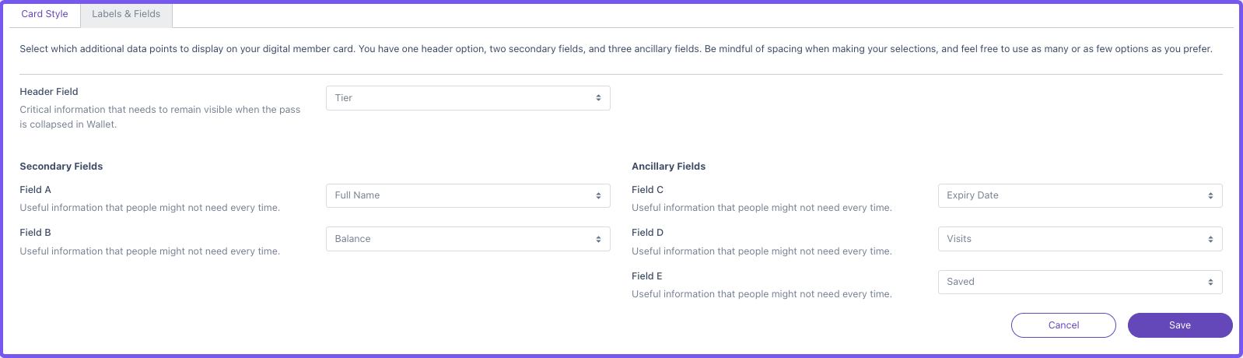
Task: Click the up-down arrow icon in Saved select
Action: coord(1210,282)
